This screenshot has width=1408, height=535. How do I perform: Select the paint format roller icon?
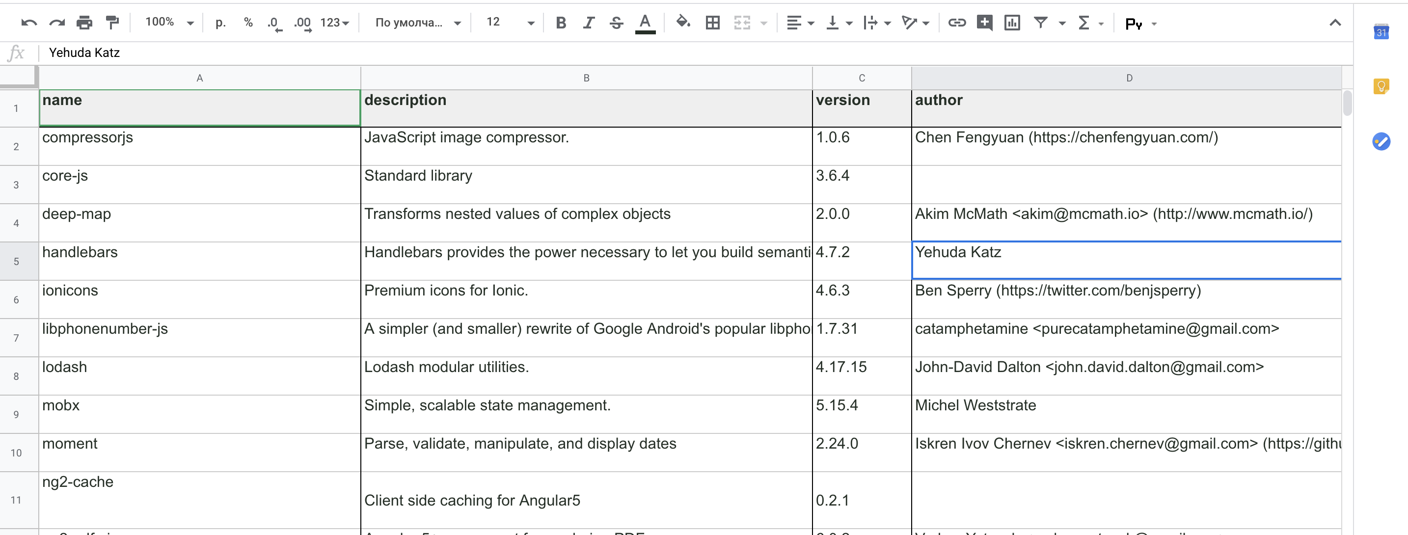click(x=112, y=23)
